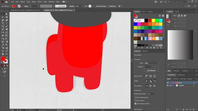Select the Eyedropper tool
The height and width of the screenshot is (111, 198).
[3, 45]
